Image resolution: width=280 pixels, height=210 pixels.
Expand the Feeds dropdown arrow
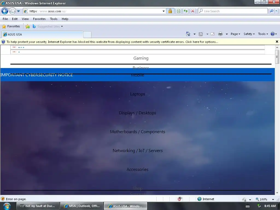pyautogui.click(x=207, y=34)
